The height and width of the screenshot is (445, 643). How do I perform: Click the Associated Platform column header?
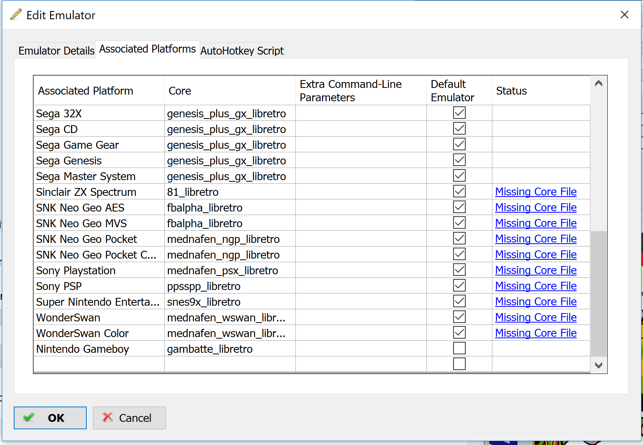[x=99, y=91]
